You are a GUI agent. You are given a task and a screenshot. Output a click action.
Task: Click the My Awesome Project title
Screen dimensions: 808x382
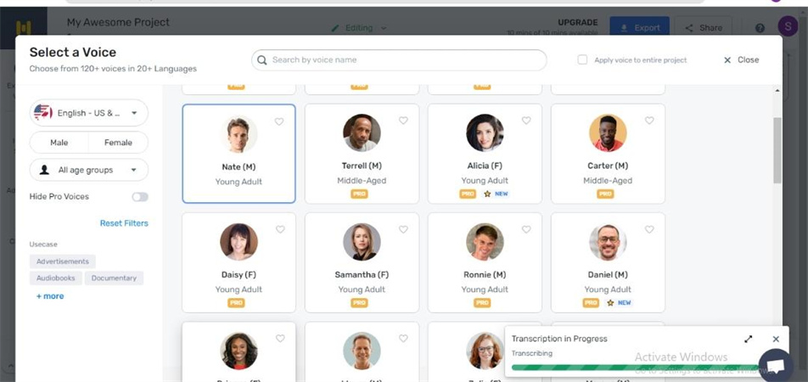pos(118,23)
